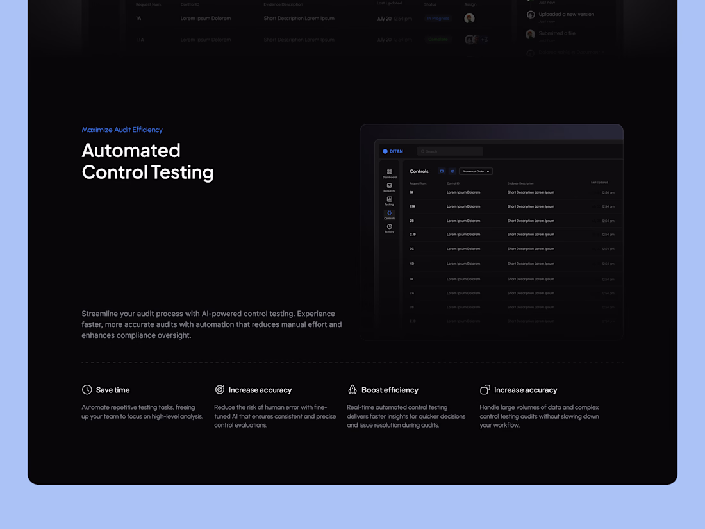Click the Controls title in the mockup
This screenshot has height=529, width=705.
[419, 171]
